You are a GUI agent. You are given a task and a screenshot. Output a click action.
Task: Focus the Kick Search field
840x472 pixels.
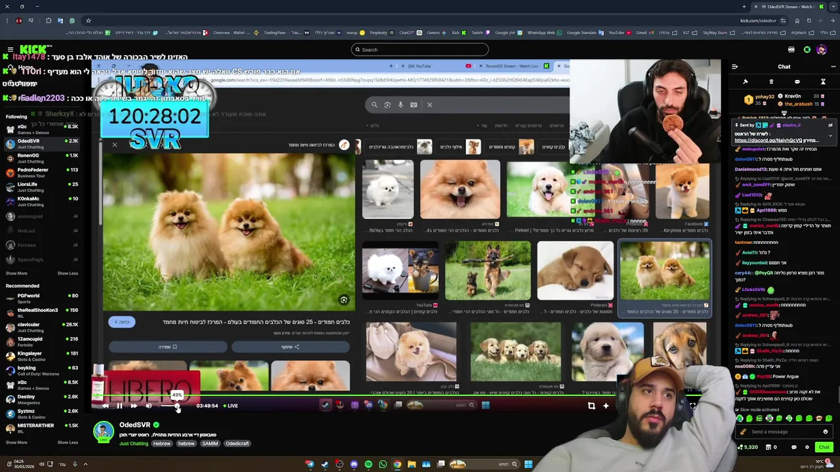[x=420, y=50]
